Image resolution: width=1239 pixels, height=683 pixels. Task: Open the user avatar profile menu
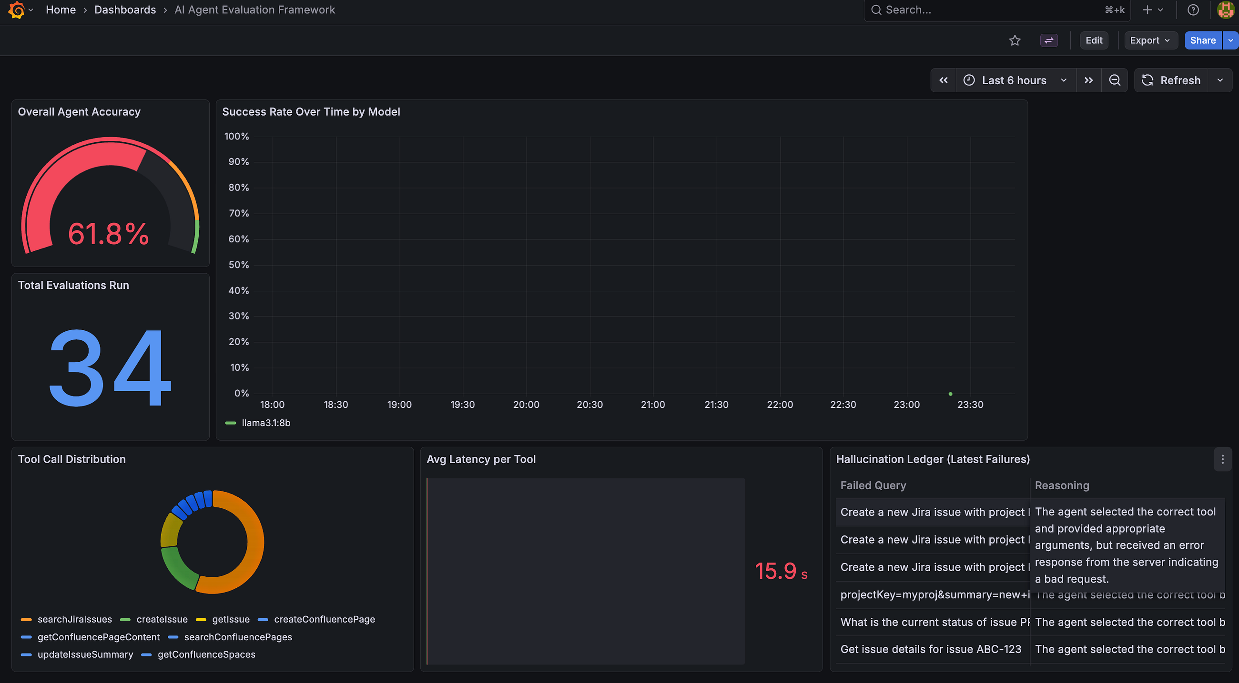1225,10
